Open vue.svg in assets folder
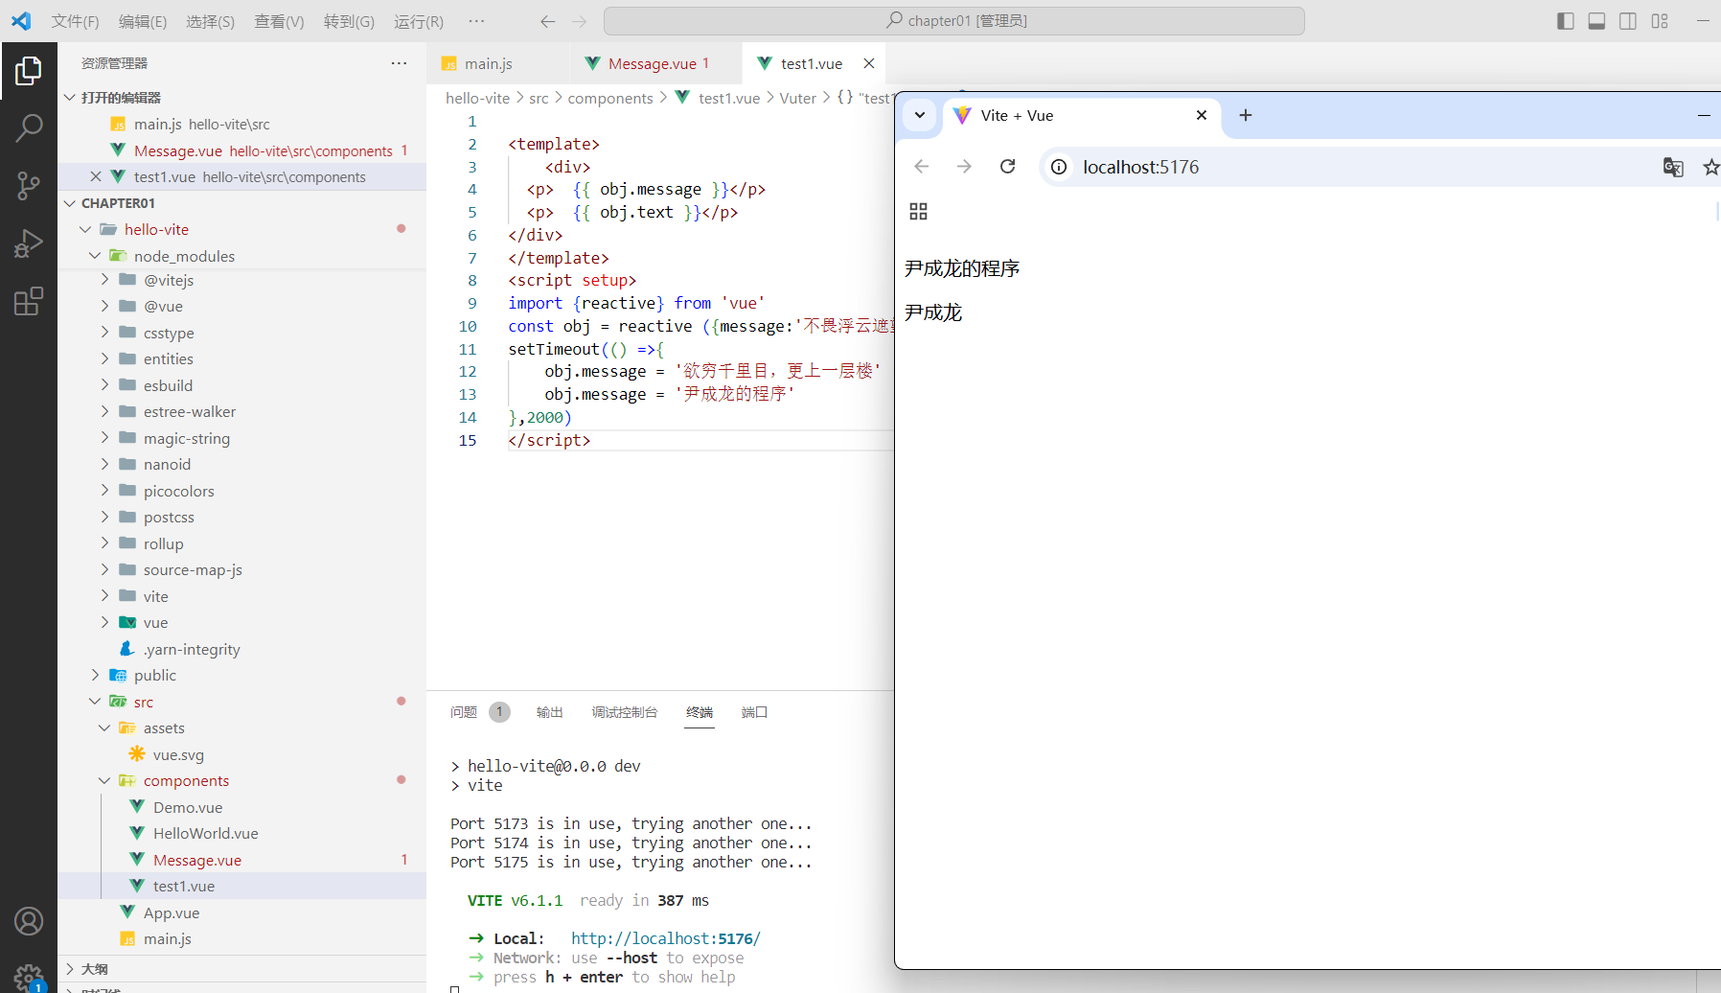1721x993 pixels. (x=178, y=754)
